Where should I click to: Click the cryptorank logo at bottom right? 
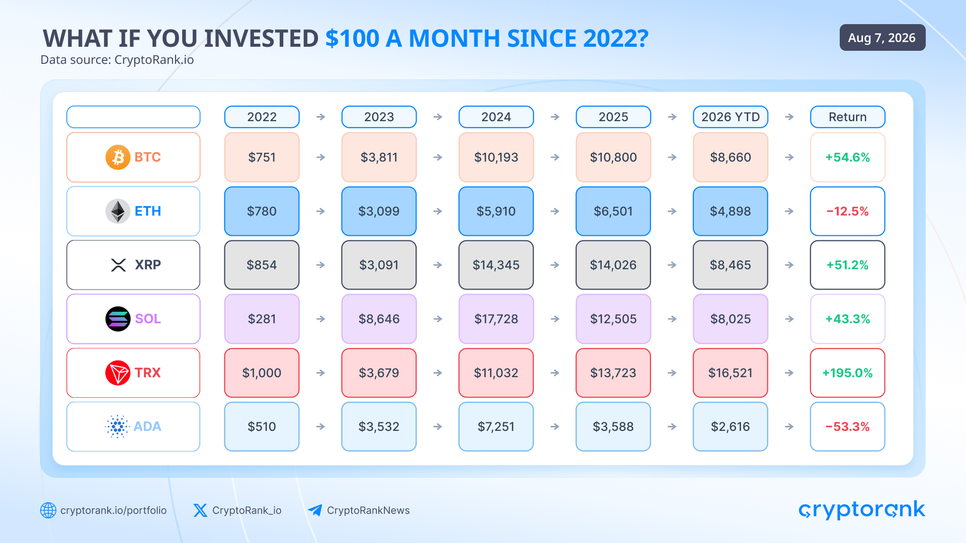(862, 510)
